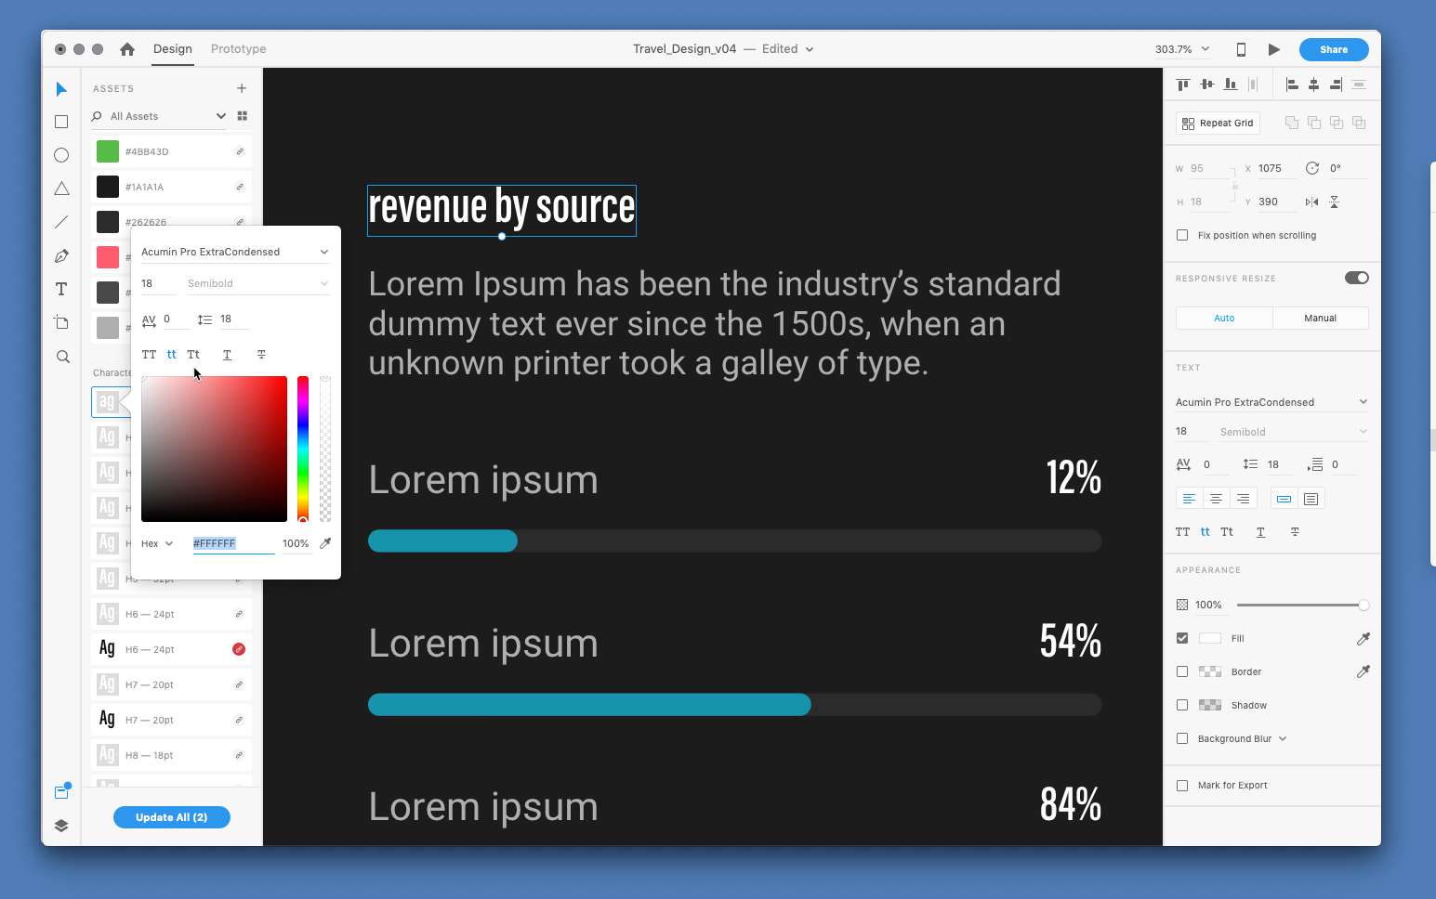Click the mobile device preview icon
Viewport: 1436px width, 899px height.
coord(1241,49)
